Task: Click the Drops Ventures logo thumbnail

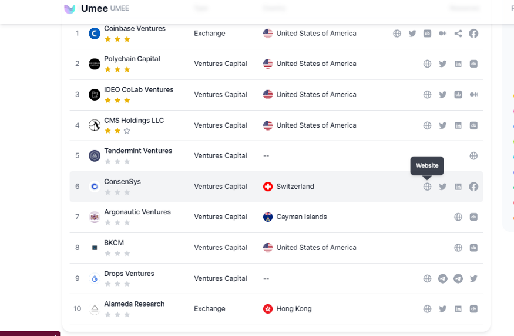Action: (x=95, y=278)
